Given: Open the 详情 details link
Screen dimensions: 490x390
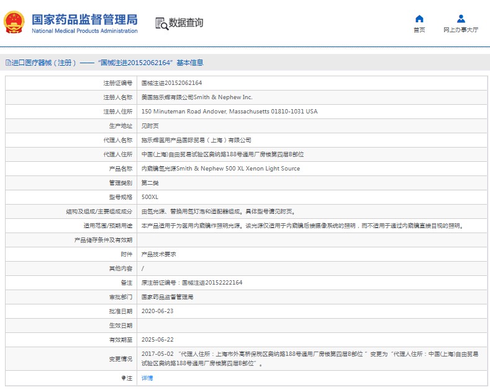Looking at the screenshot, I should point(147,378).
